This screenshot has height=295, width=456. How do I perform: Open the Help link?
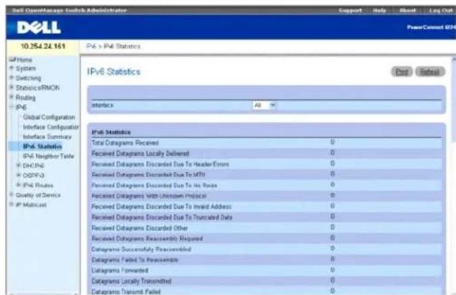pyautogui.click(x=379, y=11)
